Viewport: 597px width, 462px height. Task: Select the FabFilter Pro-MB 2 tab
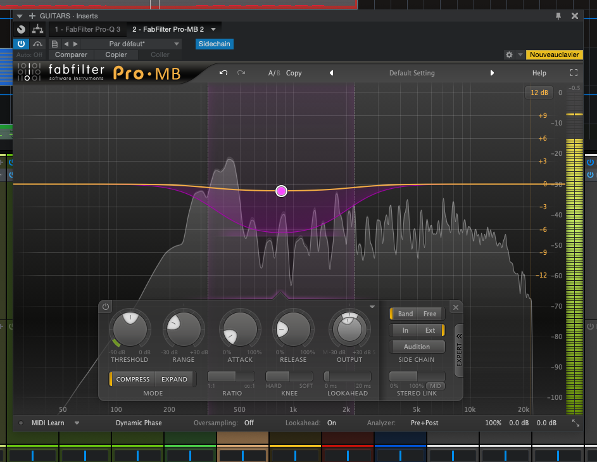coord(168,29)
